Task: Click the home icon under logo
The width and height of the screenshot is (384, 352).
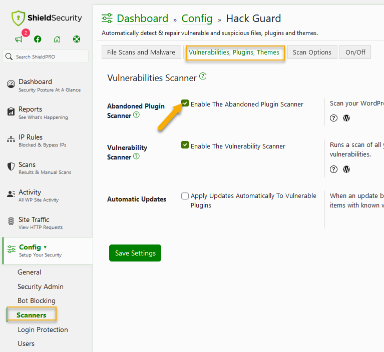Action: click(57, 39)
